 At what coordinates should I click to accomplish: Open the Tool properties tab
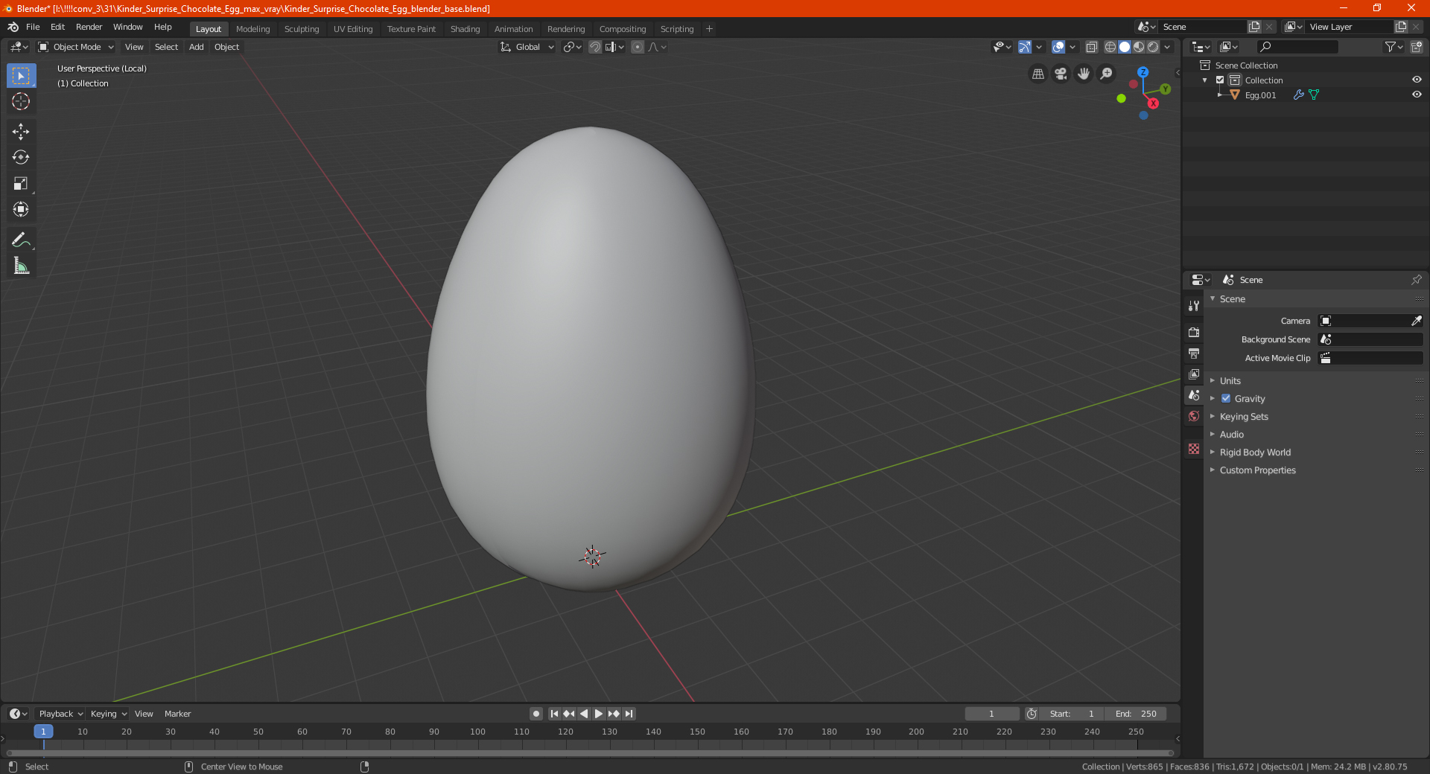click(x=1194, y=306)
